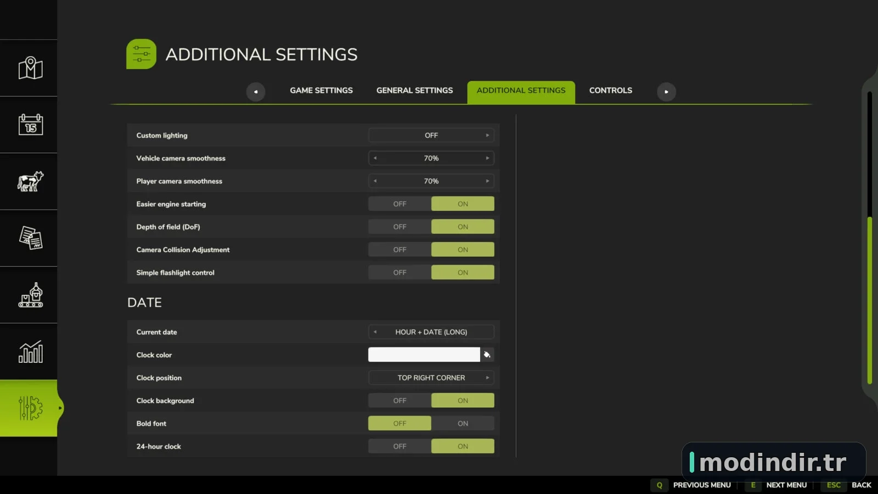Click the Next Menu button
The image size is (878, 494).
786,485
